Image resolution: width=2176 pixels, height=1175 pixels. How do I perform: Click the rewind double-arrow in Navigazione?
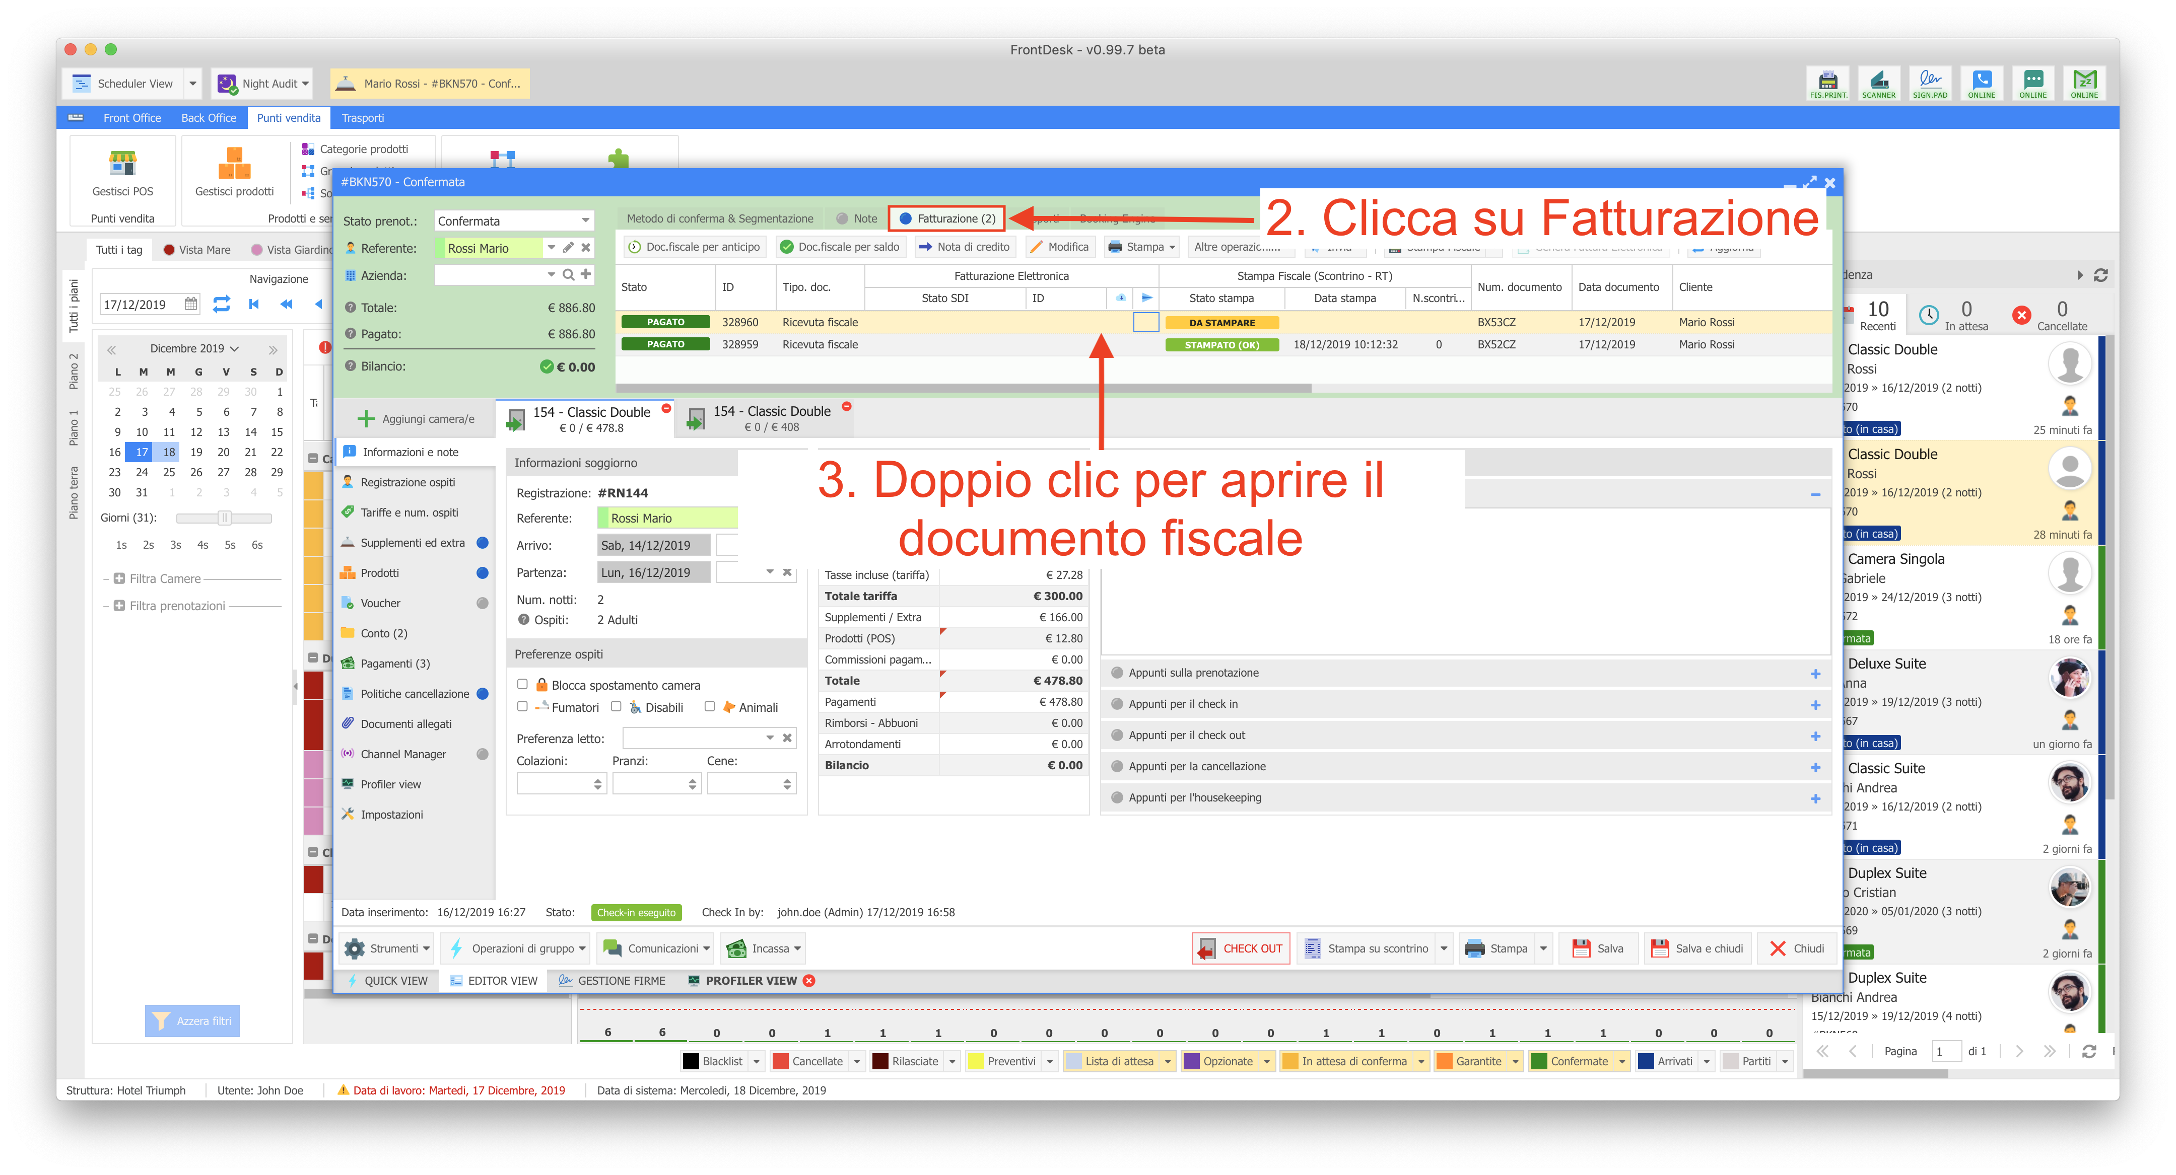tap(287, 304)
